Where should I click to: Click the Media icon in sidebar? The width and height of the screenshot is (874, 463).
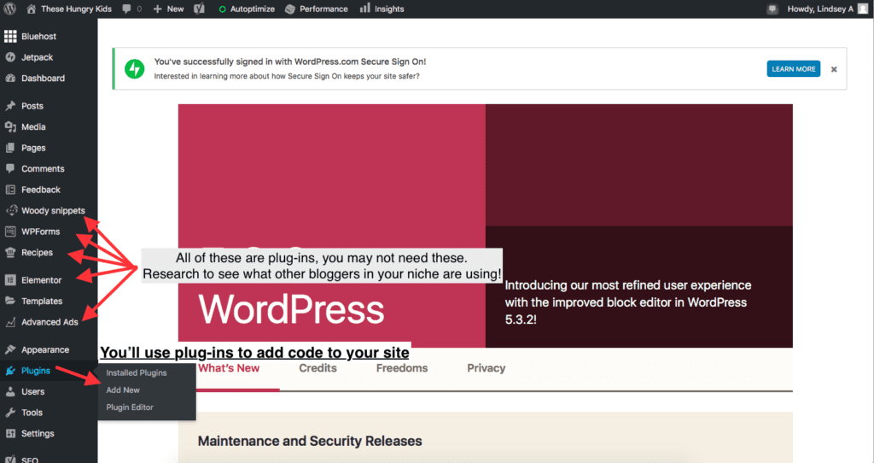pyautogui.click(x=10, y=126)
